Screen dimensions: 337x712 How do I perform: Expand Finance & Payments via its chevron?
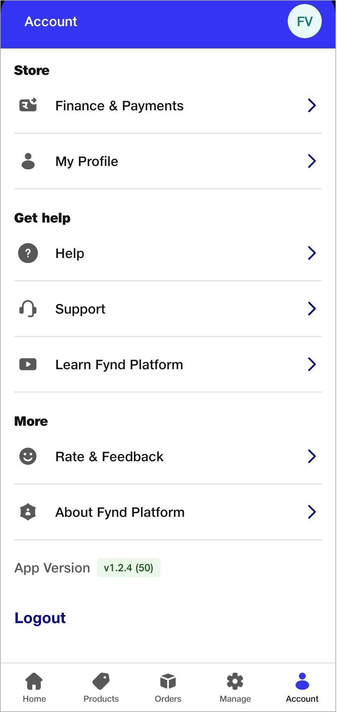pos(312,105)
